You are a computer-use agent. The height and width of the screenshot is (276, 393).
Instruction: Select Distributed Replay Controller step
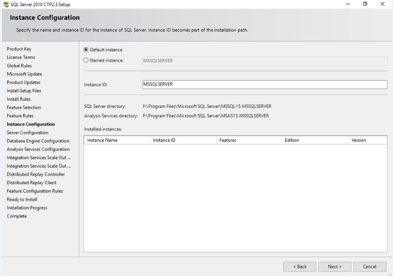(x=36, y=174)
